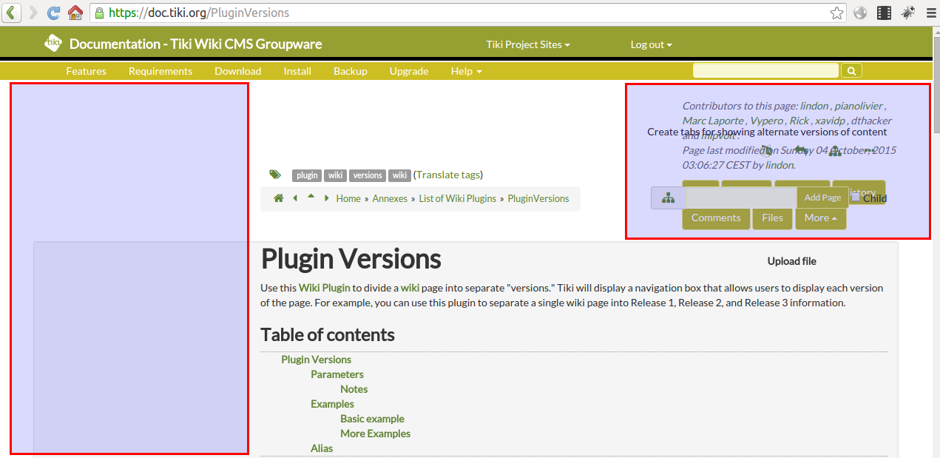Screen dimensions: 940x458
Task: Click the tags icon beside the plugin tag
Action: pyautogui.click(x=275, y=175)
